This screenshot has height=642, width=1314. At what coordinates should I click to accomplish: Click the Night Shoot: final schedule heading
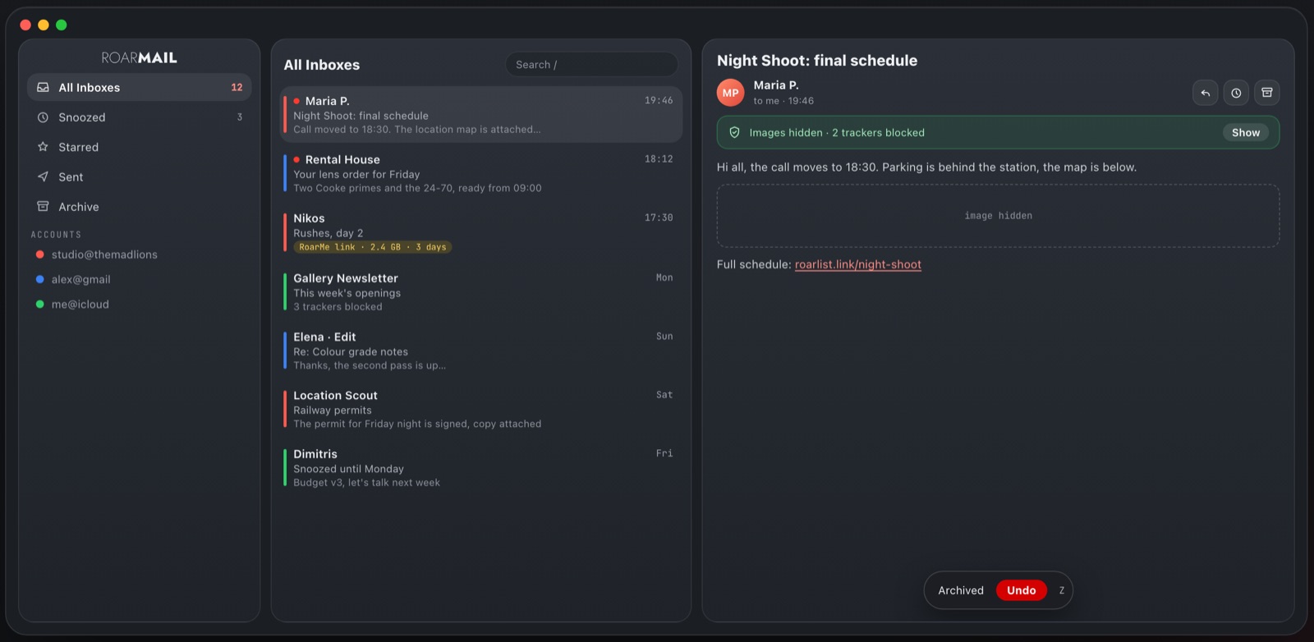[817, 61]
